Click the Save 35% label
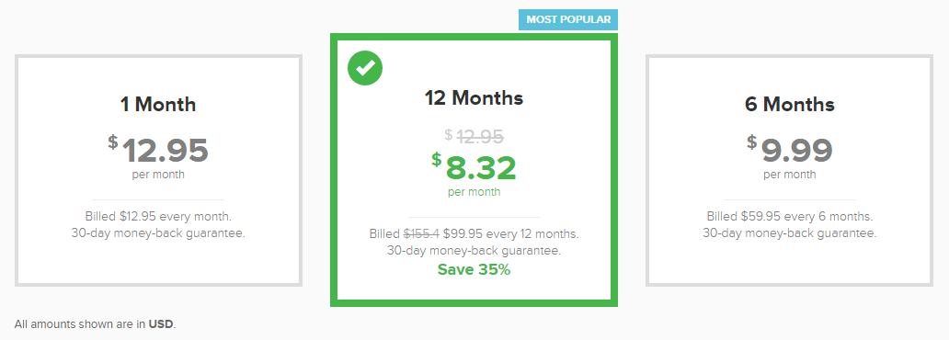Image resolution: width=949 pixels, height=340 pixels. pos(474,270)
